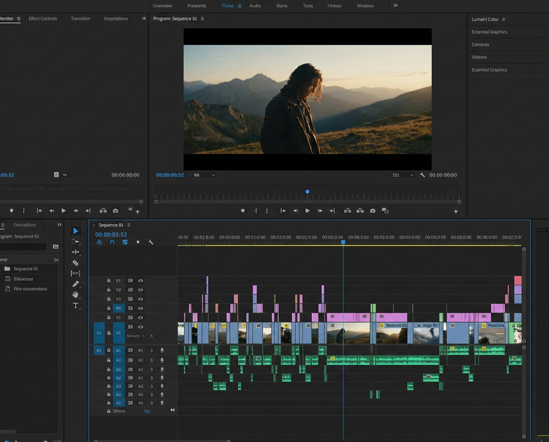Open the V1 dropdown beside the Program timecode
549x442 pixels.
[x=204, y=175]
